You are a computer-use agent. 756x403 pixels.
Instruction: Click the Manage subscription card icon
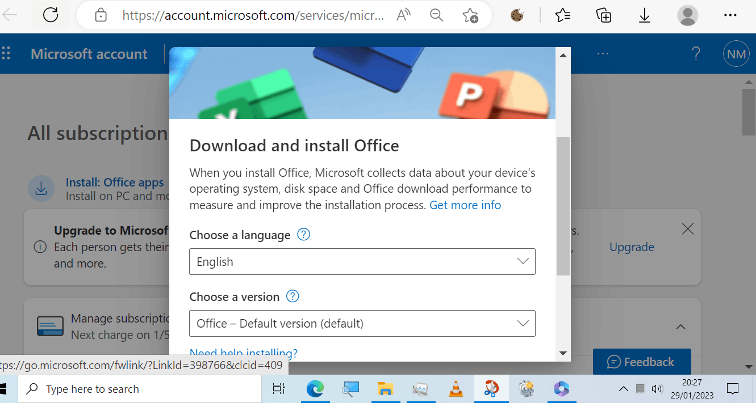(50, 327)
